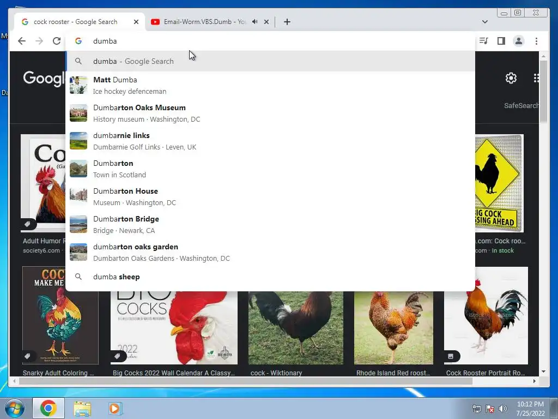The image size is (558, 419).
Task: Switch to Email-Worm.VBS.Dumb YouTube tab
Action: coord(204,22)
